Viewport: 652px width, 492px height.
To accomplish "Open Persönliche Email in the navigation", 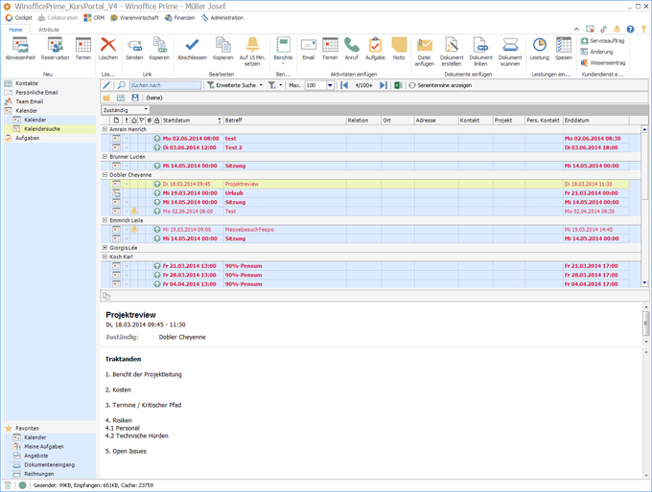I will click(36, 93).
